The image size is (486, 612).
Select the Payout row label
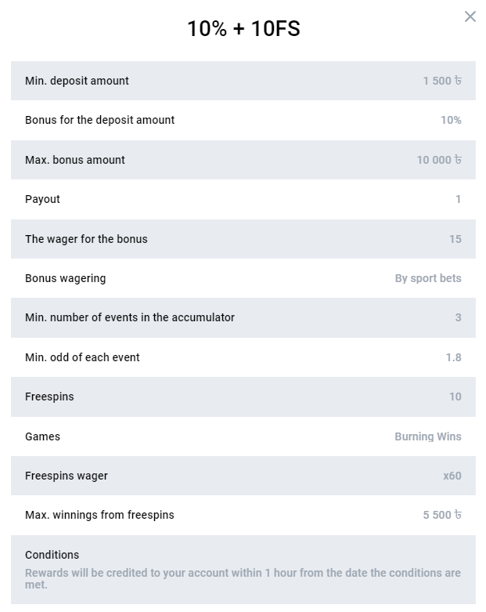click(42, 200)
